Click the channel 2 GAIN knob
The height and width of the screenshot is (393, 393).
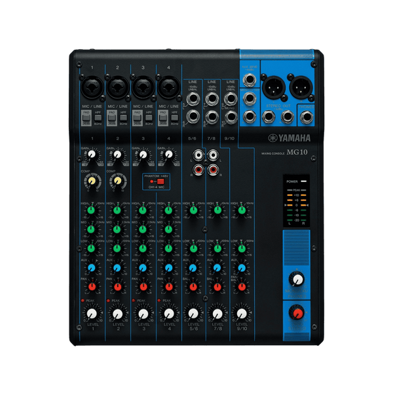117,155
